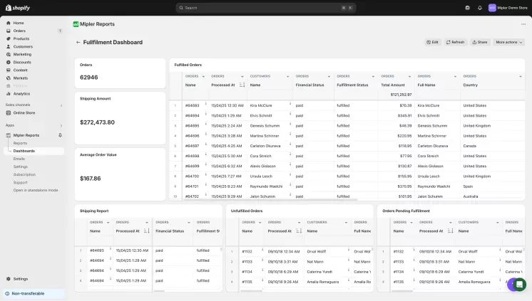
Task: Open Customers Name column dropdown in Fulfilled Orders
Action: pos(287,77)
